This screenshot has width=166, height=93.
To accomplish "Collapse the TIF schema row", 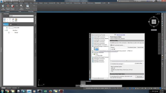I will [111, 49].
